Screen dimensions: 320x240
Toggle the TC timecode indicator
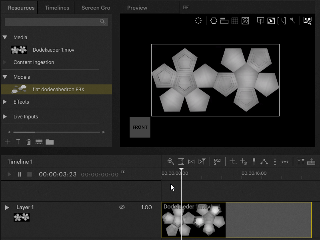123,172
